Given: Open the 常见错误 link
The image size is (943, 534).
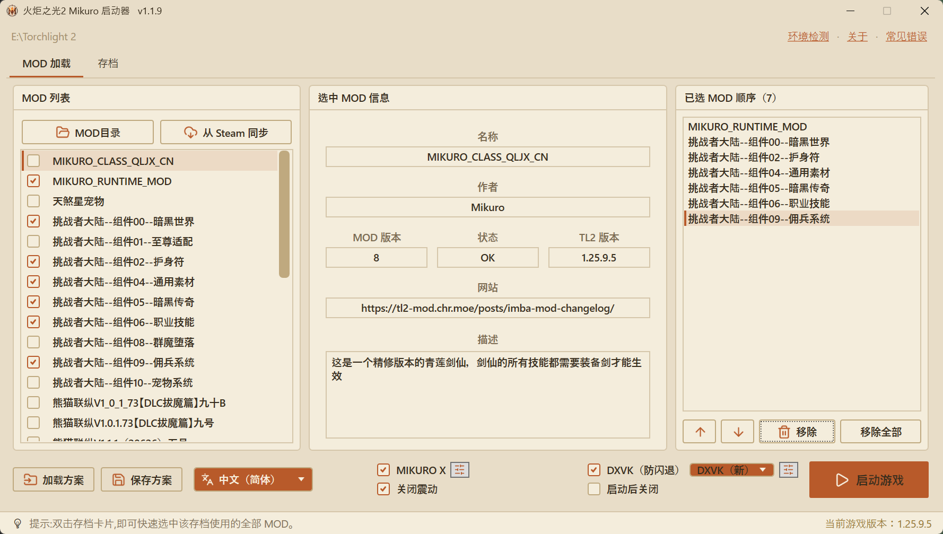Looking at the screenshot, I should pyautogui.click(x=906, y=37).
